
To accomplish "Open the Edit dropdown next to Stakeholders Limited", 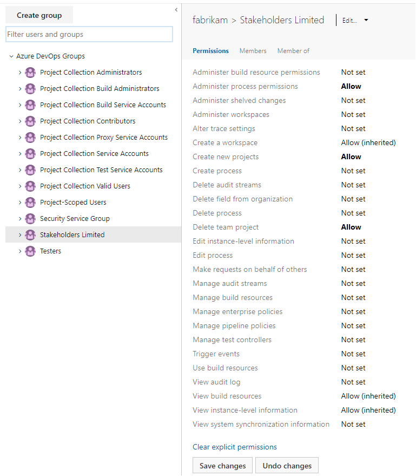I will click(x=366, y=20).
